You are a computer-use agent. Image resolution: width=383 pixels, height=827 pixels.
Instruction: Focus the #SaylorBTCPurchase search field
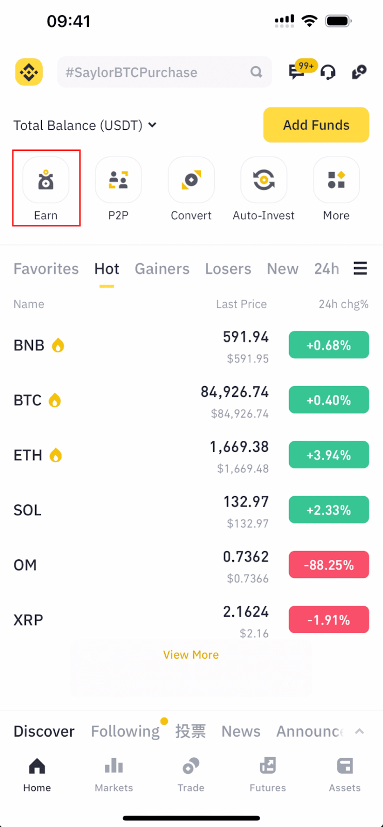(x=157, y=72)
